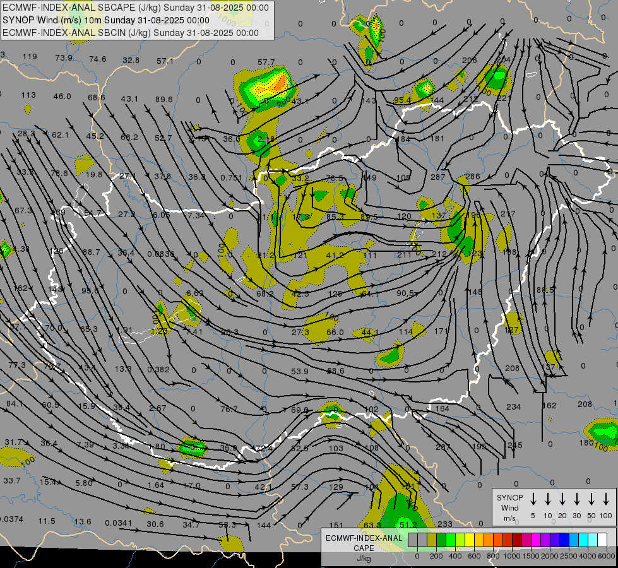Click the ECMWF-INDEX-ANAL legend label
Viewport: 618px width, 568px height.
pos(364,538)
